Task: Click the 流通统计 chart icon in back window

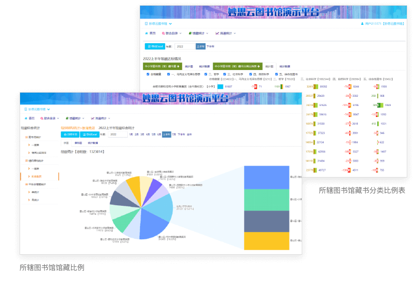Action: (217, 33)
